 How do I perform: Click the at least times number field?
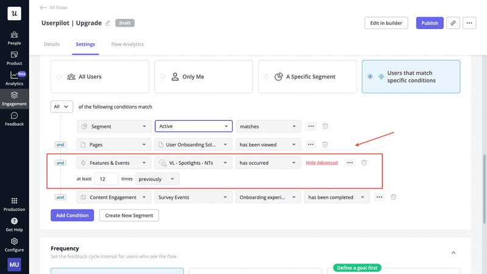pos(106,179)
